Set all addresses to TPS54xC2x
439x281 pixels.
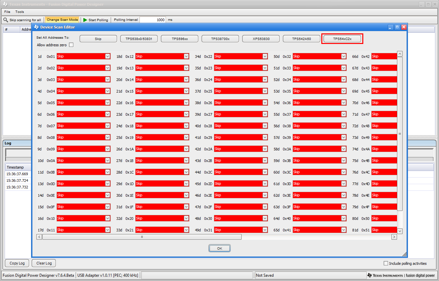[342, 38]
